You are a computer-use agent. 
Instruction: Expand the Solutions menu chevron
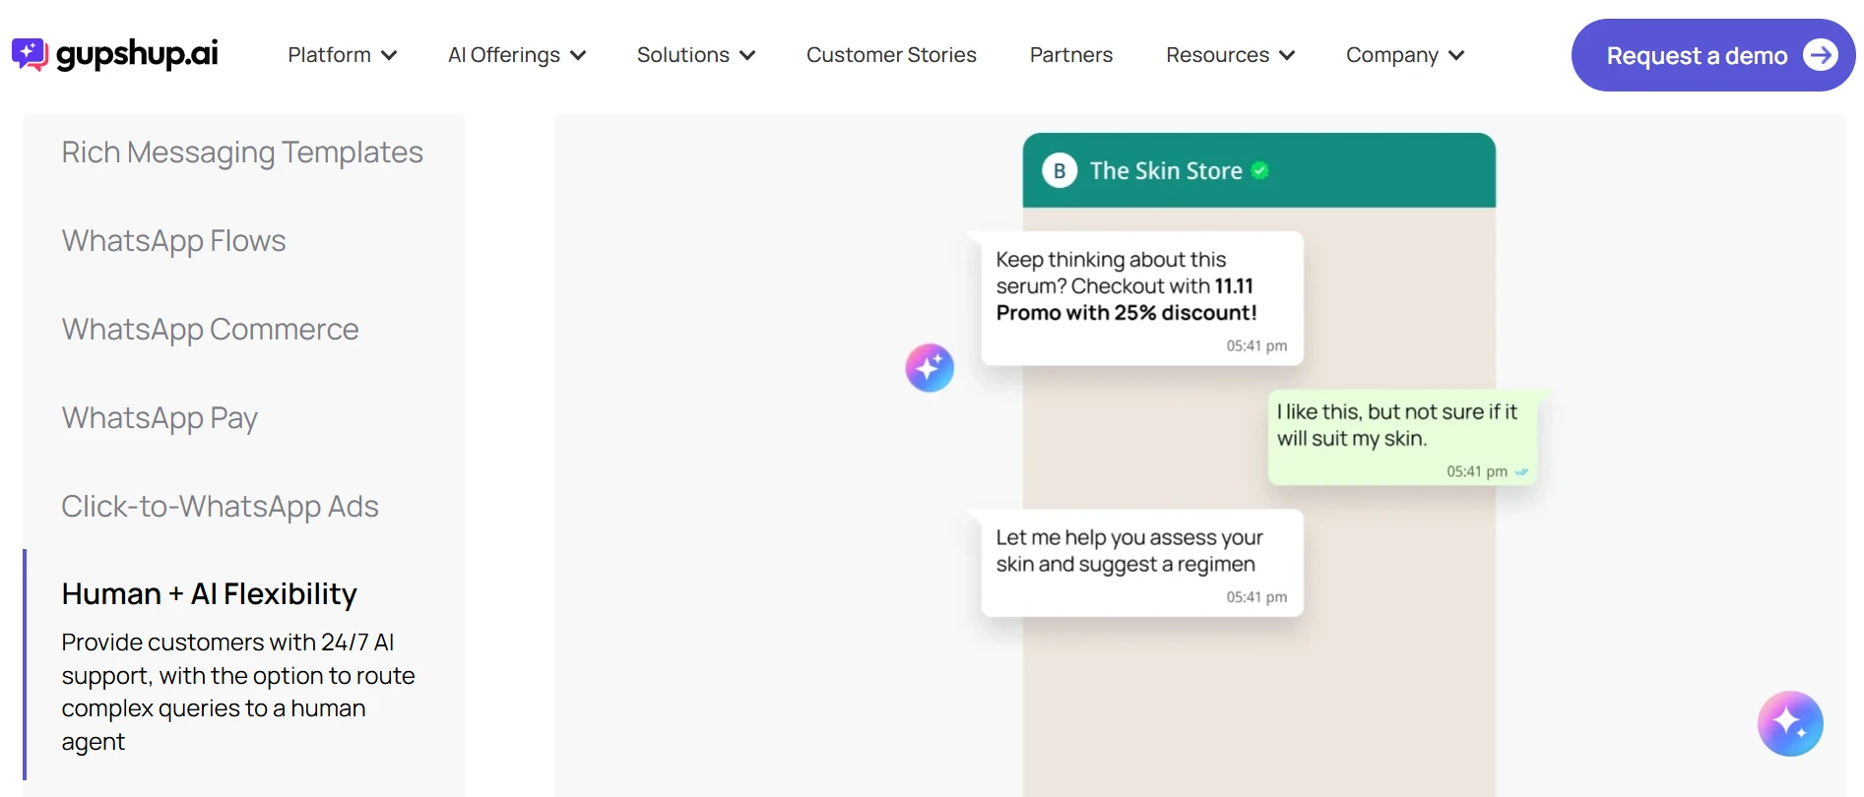(747, 55)
